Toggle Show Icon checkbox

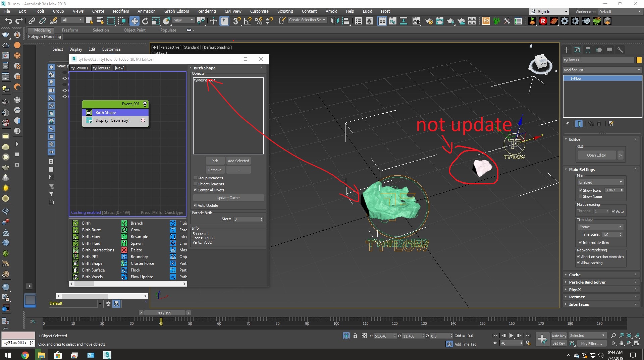(581, 190)
